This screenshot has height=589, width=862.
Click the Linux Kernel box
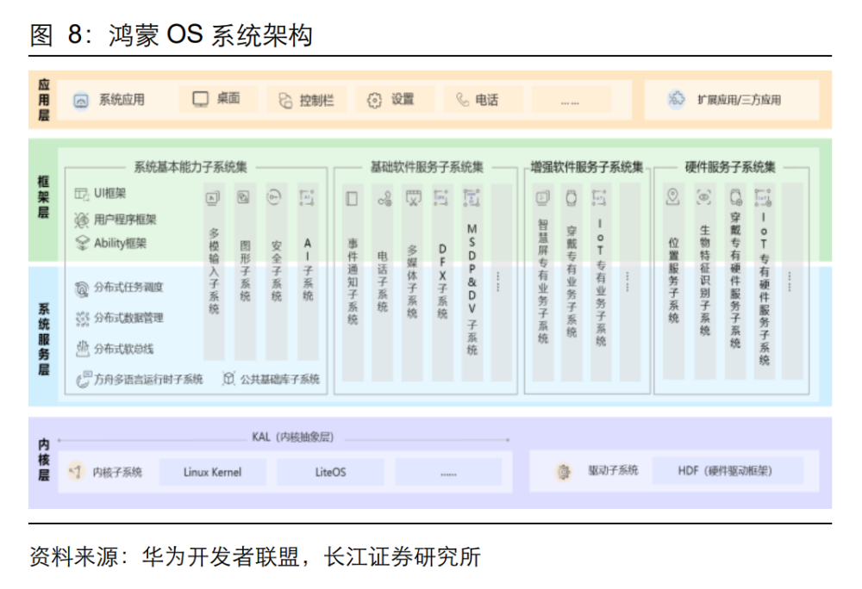[x=212, y=472]
